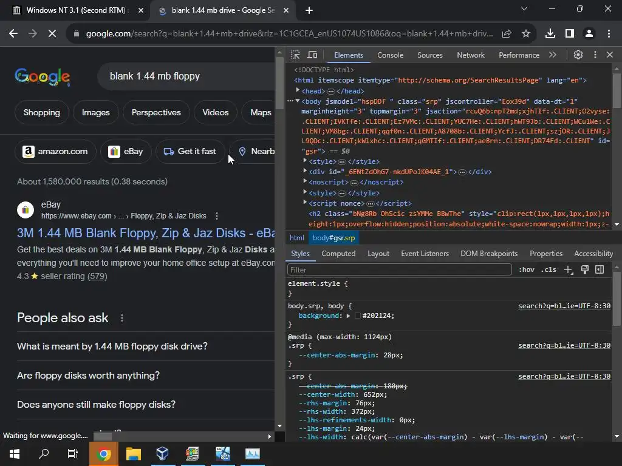Image resolution: width=622 pixels, height=466 pixels.
Task: Select the html breadcrumb in DevTools
Action: click(x=296, y=238)
